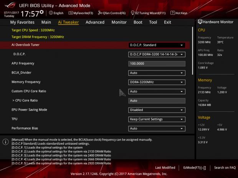Screen dimensions: 238x178
Task: Click Search on FAQ link
Action: pos(225,168)
